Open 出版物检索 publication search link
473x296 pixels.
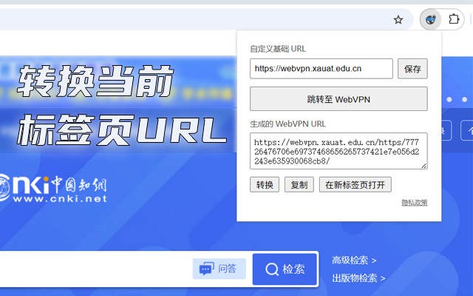(358, 278)
